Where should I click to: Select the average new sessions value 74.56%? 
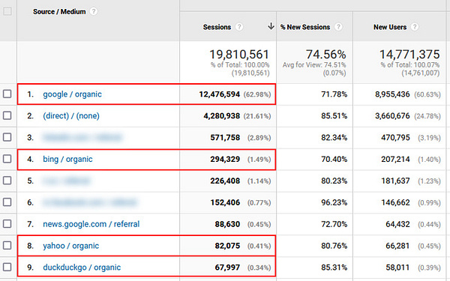[x=325, y=55]
